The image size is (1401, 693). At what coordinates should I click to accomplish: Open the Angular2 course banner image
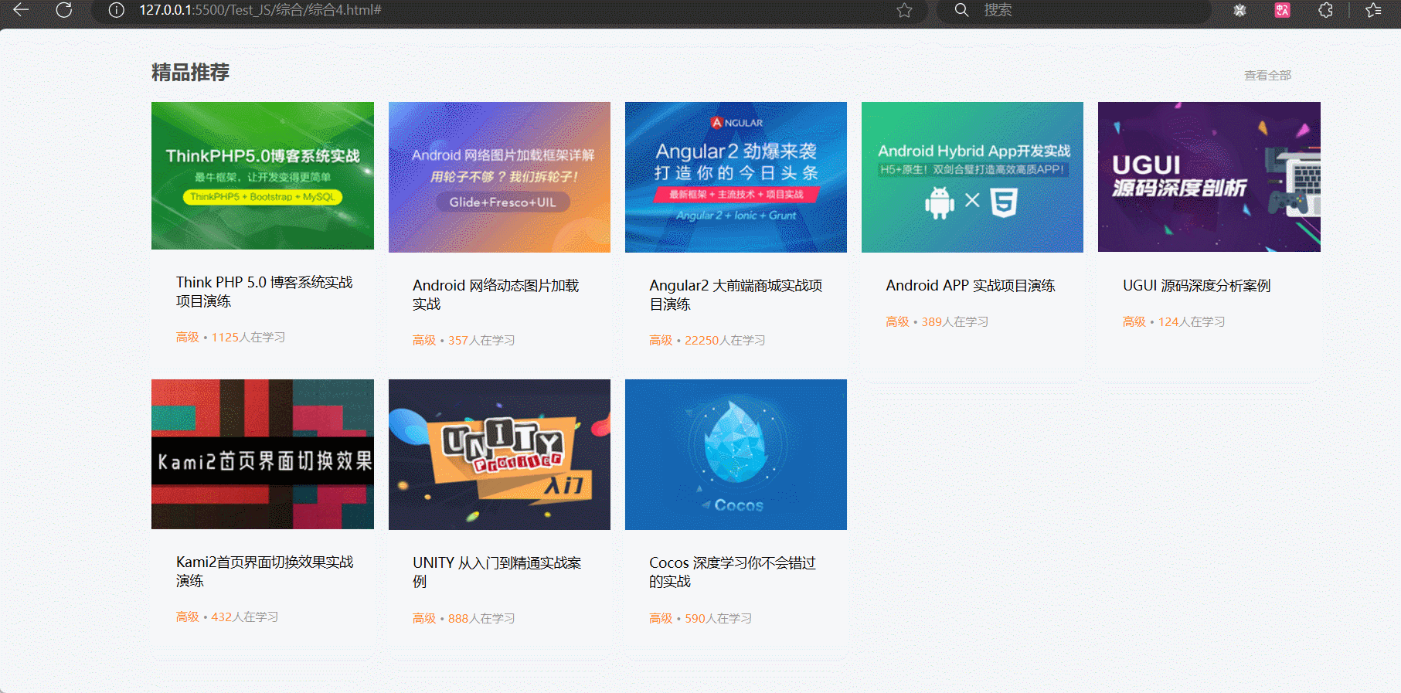[736, 177]
